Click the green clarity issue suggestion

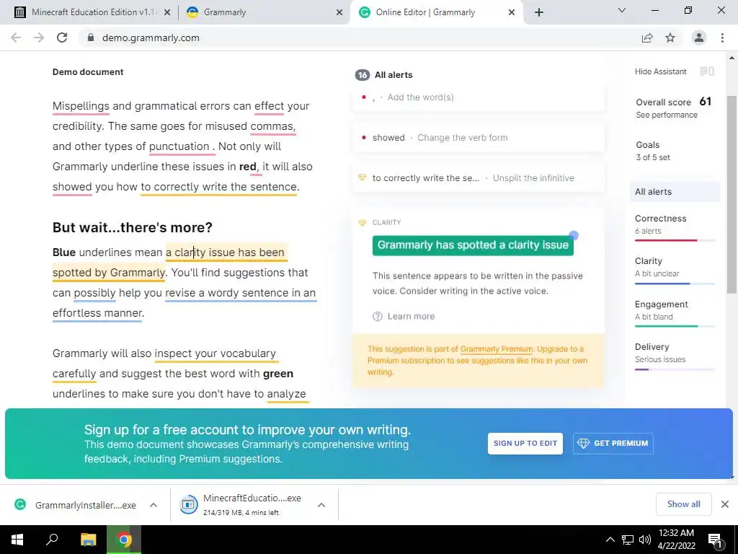pos(473,245)
